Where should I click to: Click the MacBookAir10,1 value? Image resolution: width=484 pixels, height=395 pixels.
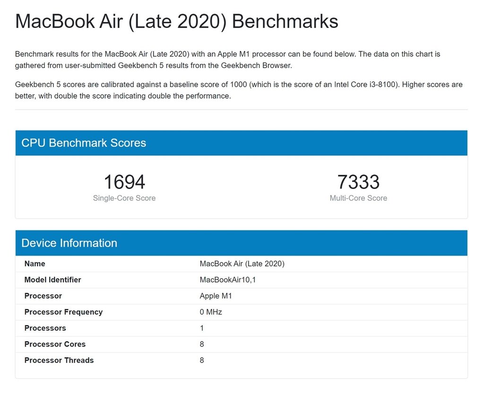tap(228, 280)
